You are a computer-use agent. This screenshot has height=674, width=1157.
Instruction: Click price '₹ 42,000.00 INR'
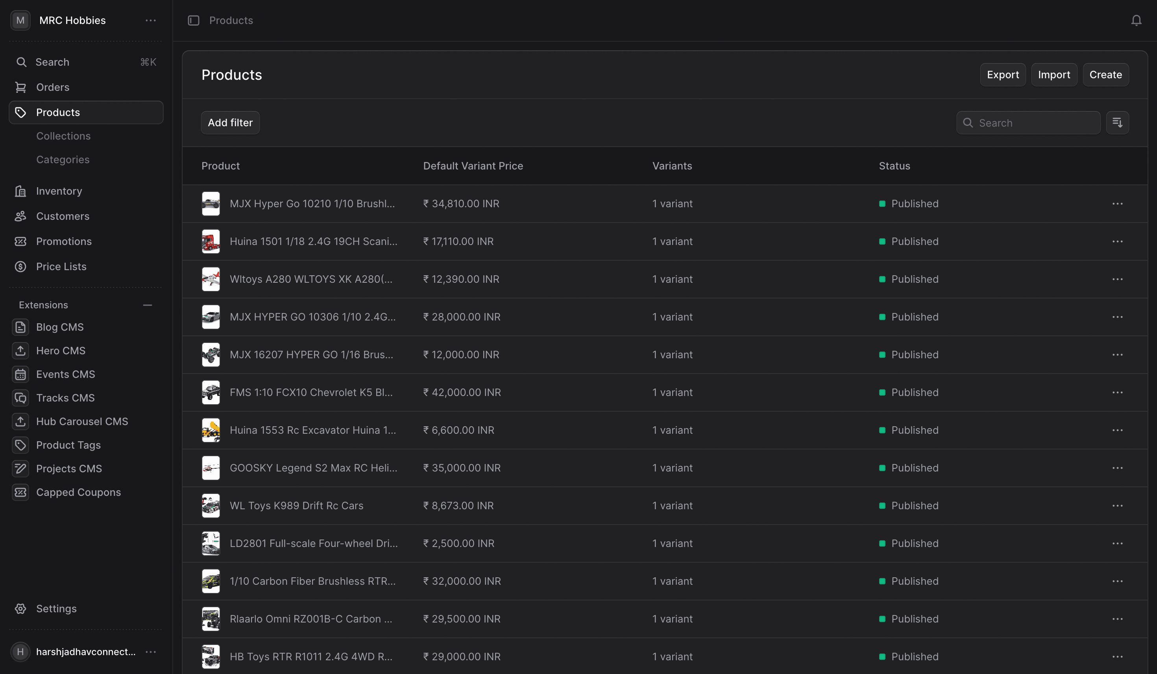(x=462, y=392)
